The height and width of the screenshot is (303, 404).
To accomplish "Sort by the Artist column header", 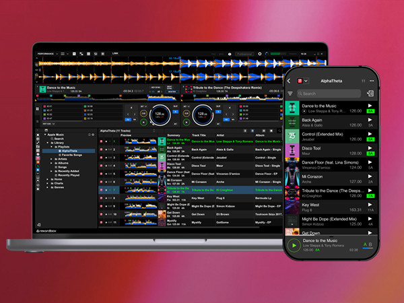I will point(220,135).
